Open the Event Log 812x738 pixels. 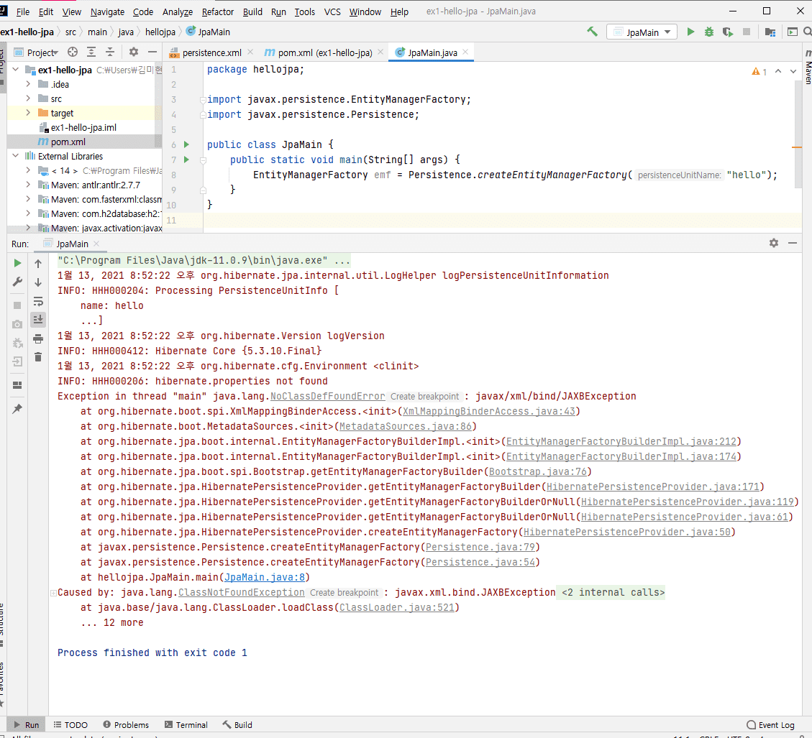click(770, 724)
